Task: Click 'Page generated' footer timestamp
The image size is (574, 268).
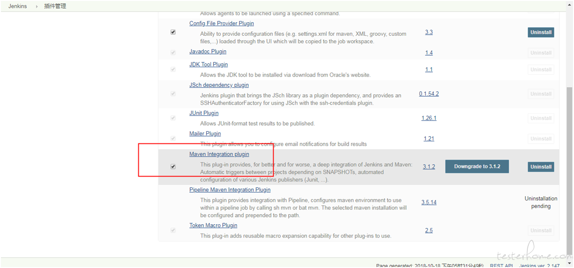Action: (430, 266)
